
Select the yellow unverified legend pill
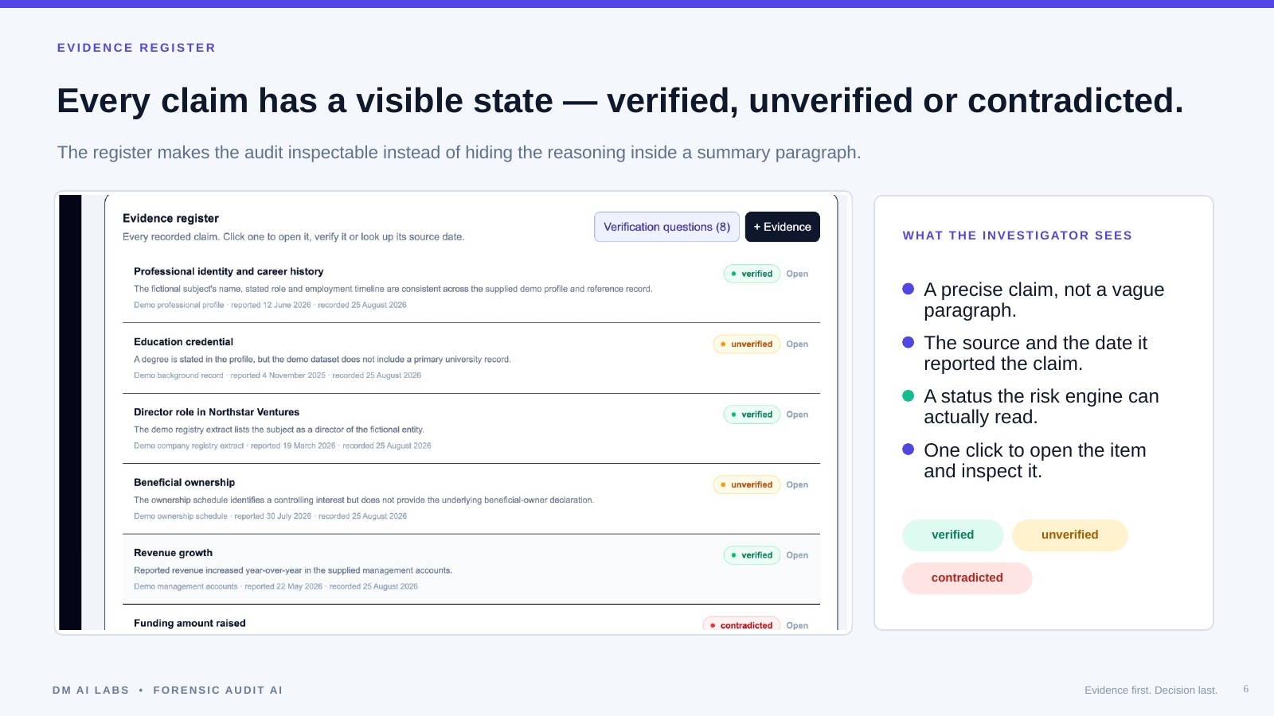(x=1069, y=535)
